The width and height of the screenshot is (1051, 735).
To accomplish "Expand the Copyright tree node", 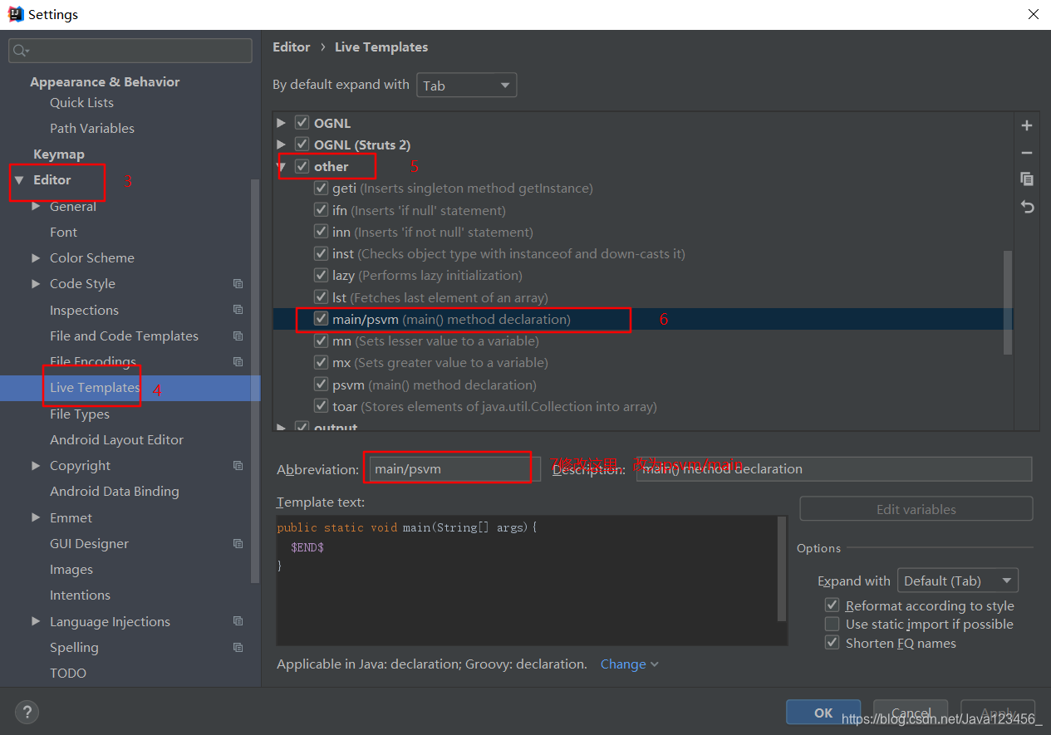I will 36,466.
